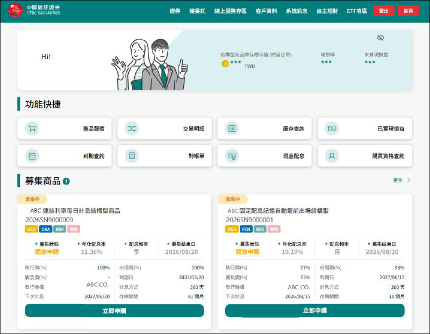Click the document icon for 對帳單
430x334 pixels.
[x=132, y=156]
